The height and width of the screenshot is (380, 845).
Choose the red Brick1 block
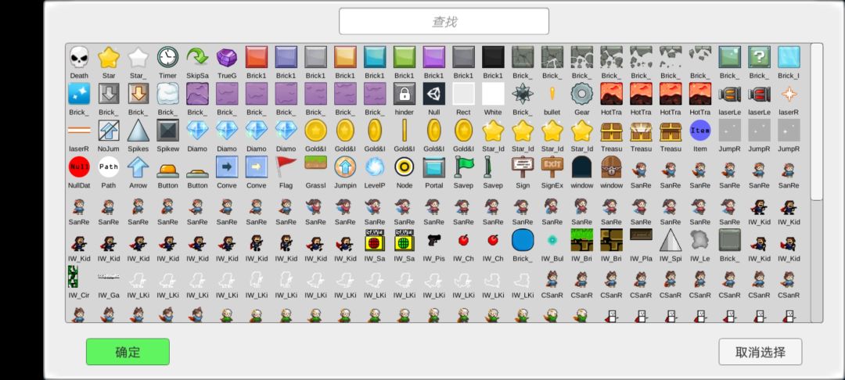coord(257,57)
